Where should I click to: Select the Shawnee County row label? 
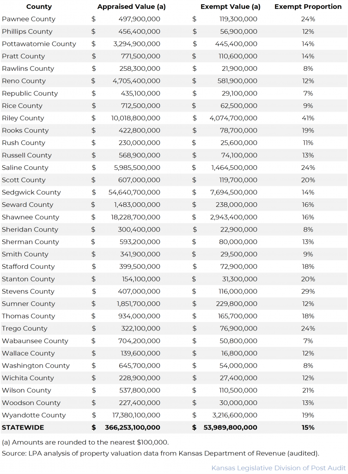coord(31,217)
